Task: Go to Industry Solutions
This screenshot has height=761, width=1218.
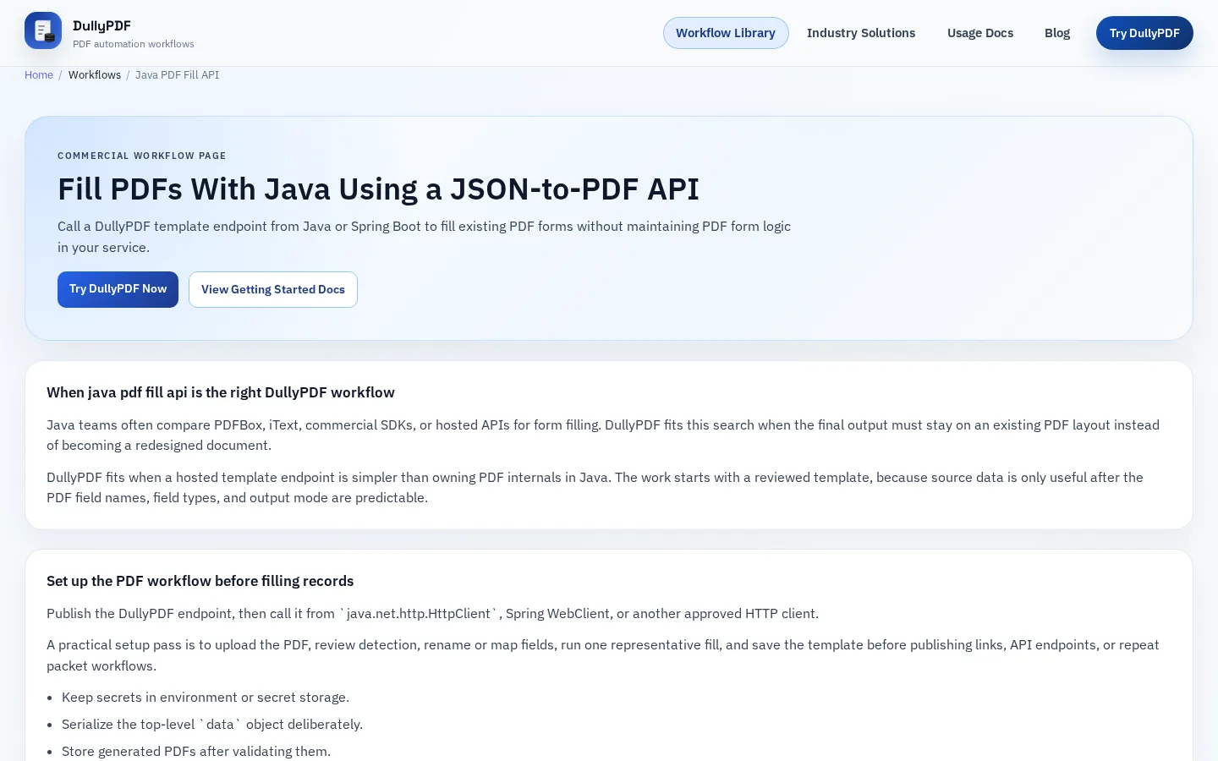Action: [x=861, y=33]
